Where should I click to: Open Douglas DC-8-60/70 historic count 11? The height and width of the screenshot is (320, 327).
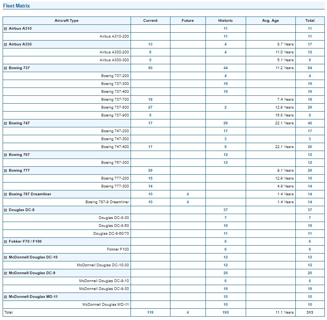pos(225,234)
